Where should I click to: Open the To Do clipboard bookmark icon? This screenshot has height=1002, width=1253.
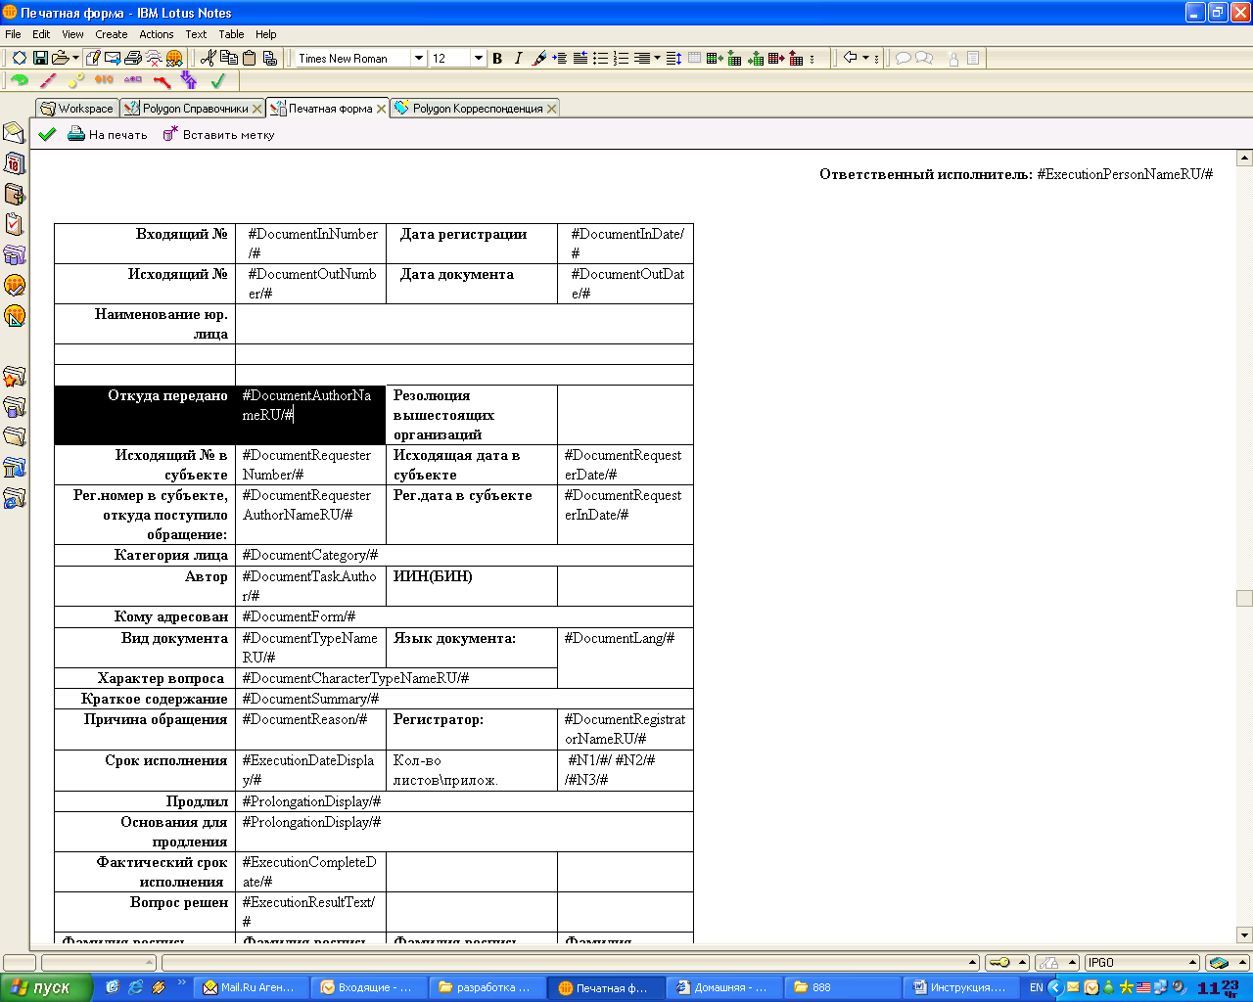14,224
